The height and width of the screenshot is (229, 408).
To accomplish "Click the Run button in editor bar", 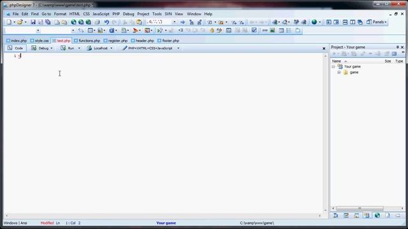I will coord(68,48).
